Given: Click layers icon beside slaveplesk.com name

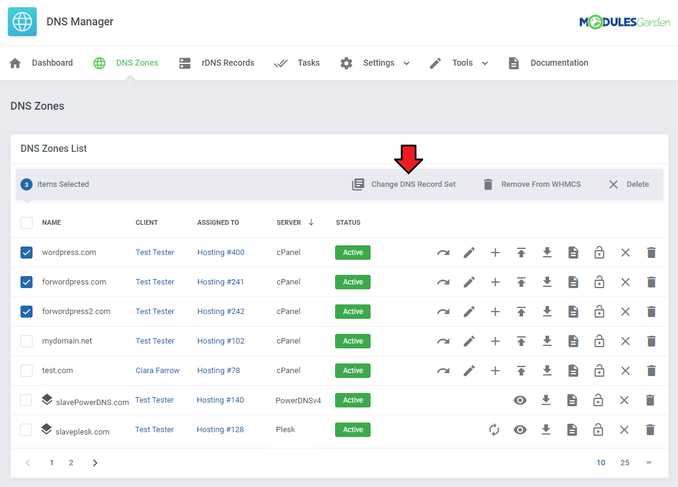Looking at the screenshot, I should (46, 429).
